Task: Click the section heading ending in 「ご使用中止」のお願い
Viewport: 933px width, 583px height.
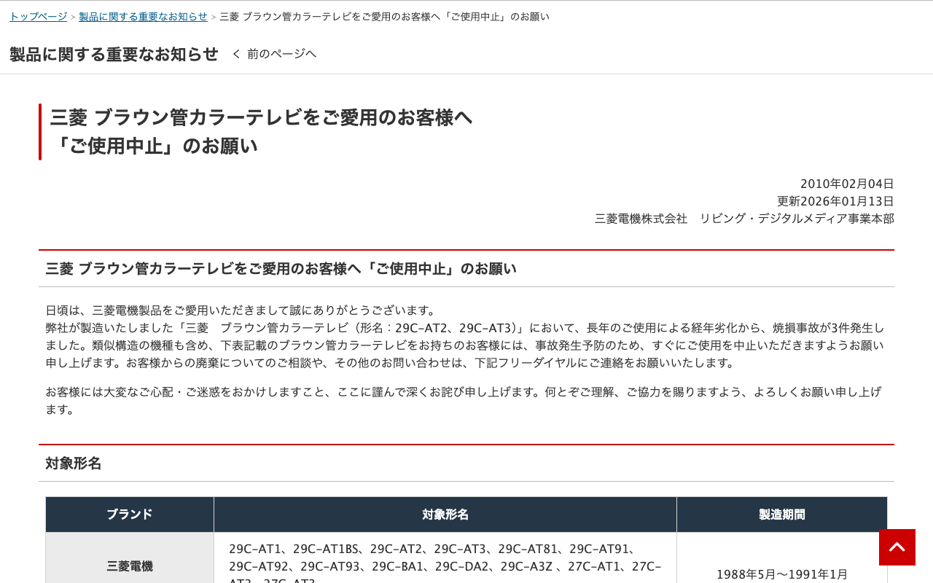Action: (281, 269)
